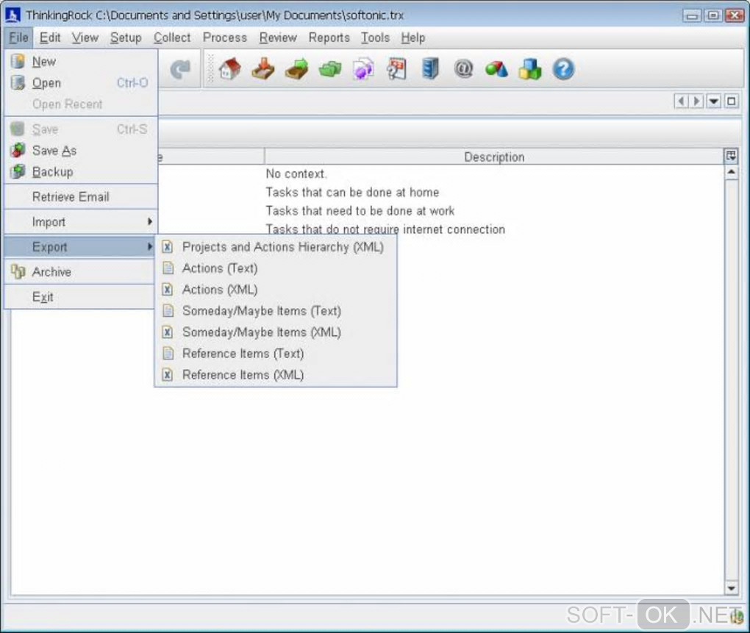
Task: Click the colored blocks toolbar icon
Action: [x=530, y=69]
